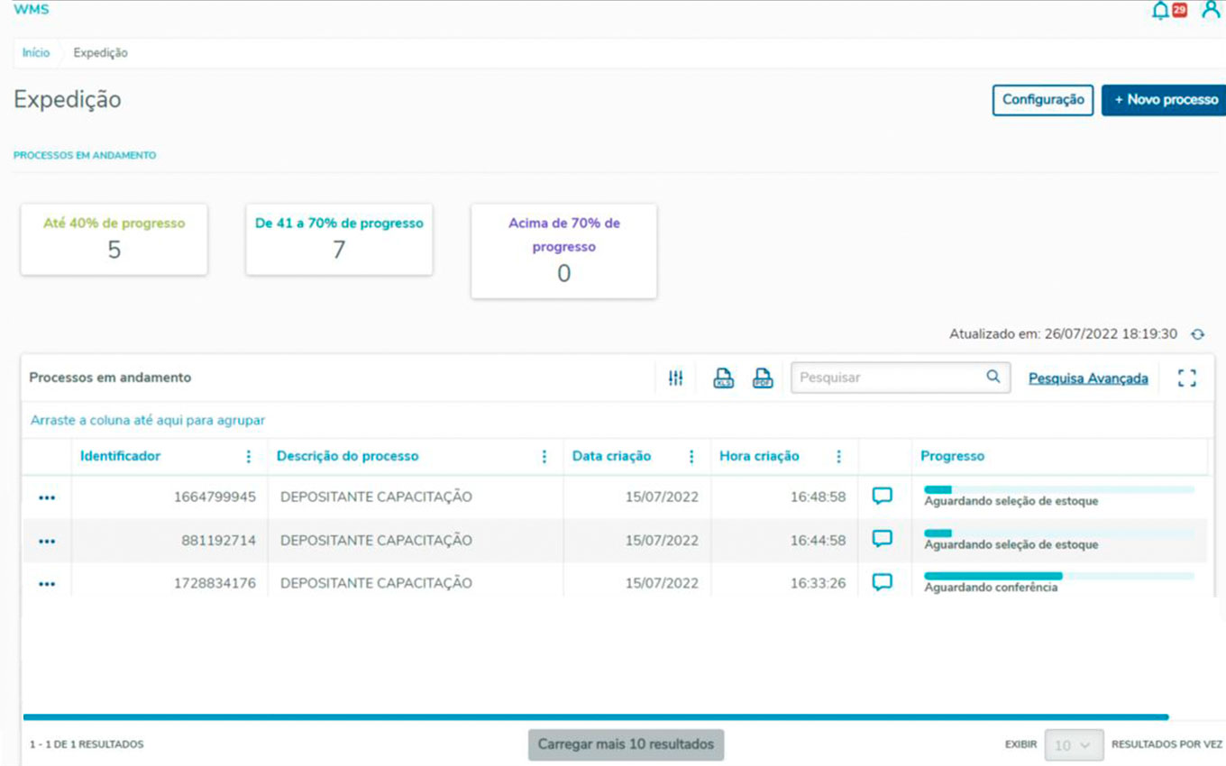The height and width of the screenshot is (766, 1226).
Task: Open the notifications bell icon
Action: tap(1161, 11)
